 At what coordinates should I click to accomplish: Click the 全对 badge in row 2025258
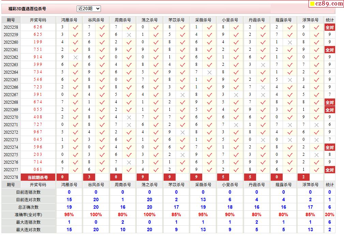point(329,27)
